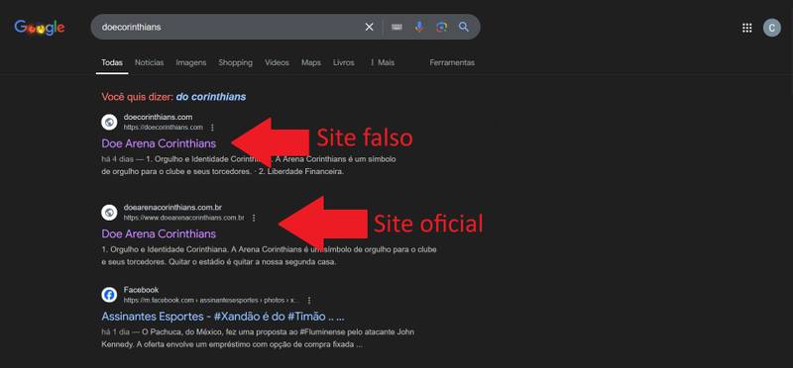Click the globe favicon for doearenacorinthians.com.br
This screenshot has height=368, width=793.
[x=109, y=213]
